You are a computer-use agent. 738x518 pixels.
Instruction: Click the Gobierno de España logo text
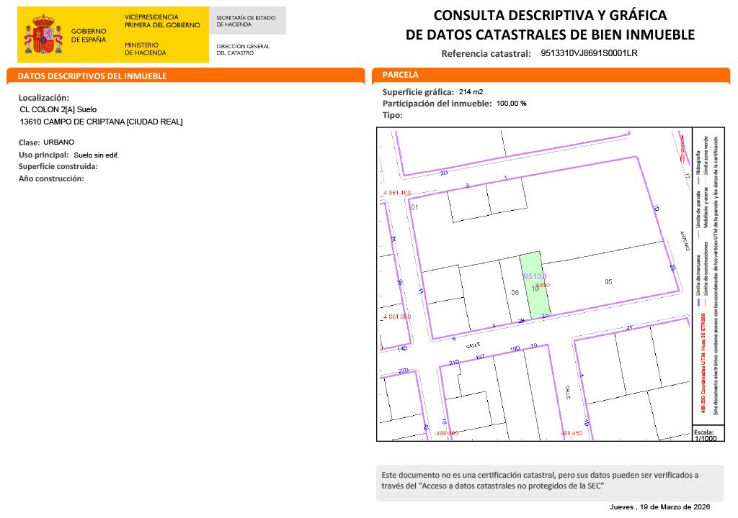[89, 35]
